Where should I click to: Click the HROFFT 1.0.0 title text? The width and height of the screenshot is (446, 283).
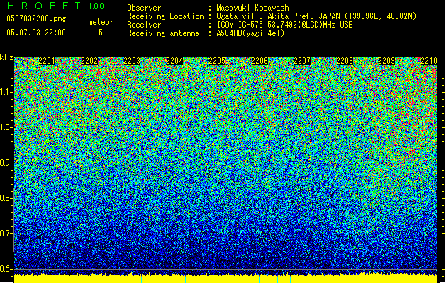tap(55, 6)
